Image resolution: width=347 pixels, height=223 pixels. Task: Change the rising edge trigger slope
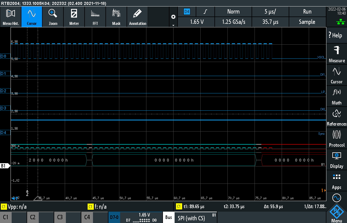tap(205, 12)
